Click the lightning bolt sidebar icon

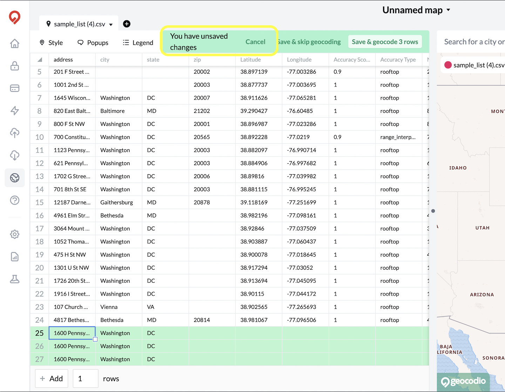click(14, 110)
